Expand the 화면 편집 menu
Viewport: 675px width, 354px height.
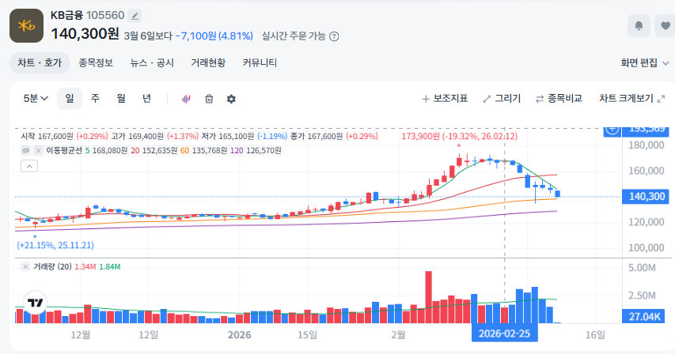tap(644, 63)
